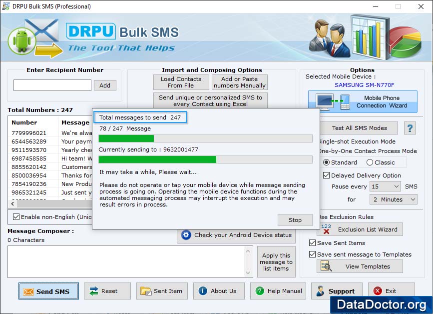The image size is (433, 314).
Task: Click Total messages to send 247 box
Action: pyautogui.click(x=140, y=117)
